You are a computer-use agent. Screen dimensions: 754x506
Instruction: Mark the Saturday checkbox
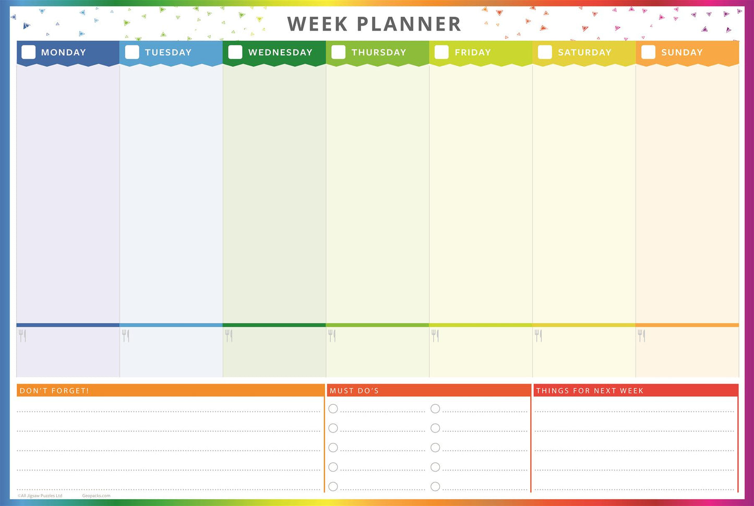(545, 52)
